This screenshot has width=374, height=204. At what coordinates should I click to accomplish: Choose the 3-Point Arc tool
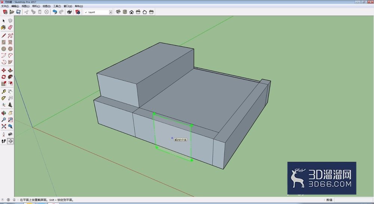pos(4,62)
